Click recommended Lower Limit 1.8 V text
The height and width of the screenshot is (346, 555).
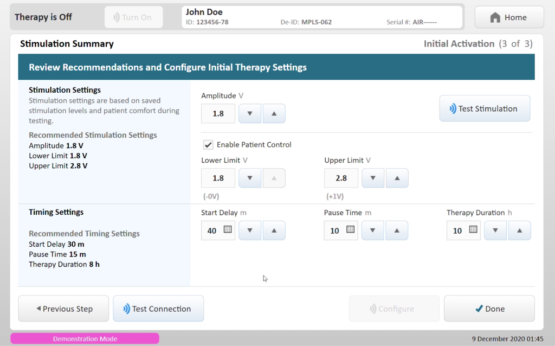(x=58, y=156)
